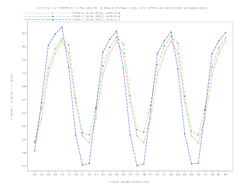Click x-axis forecast hour label 21

[82, 174]
